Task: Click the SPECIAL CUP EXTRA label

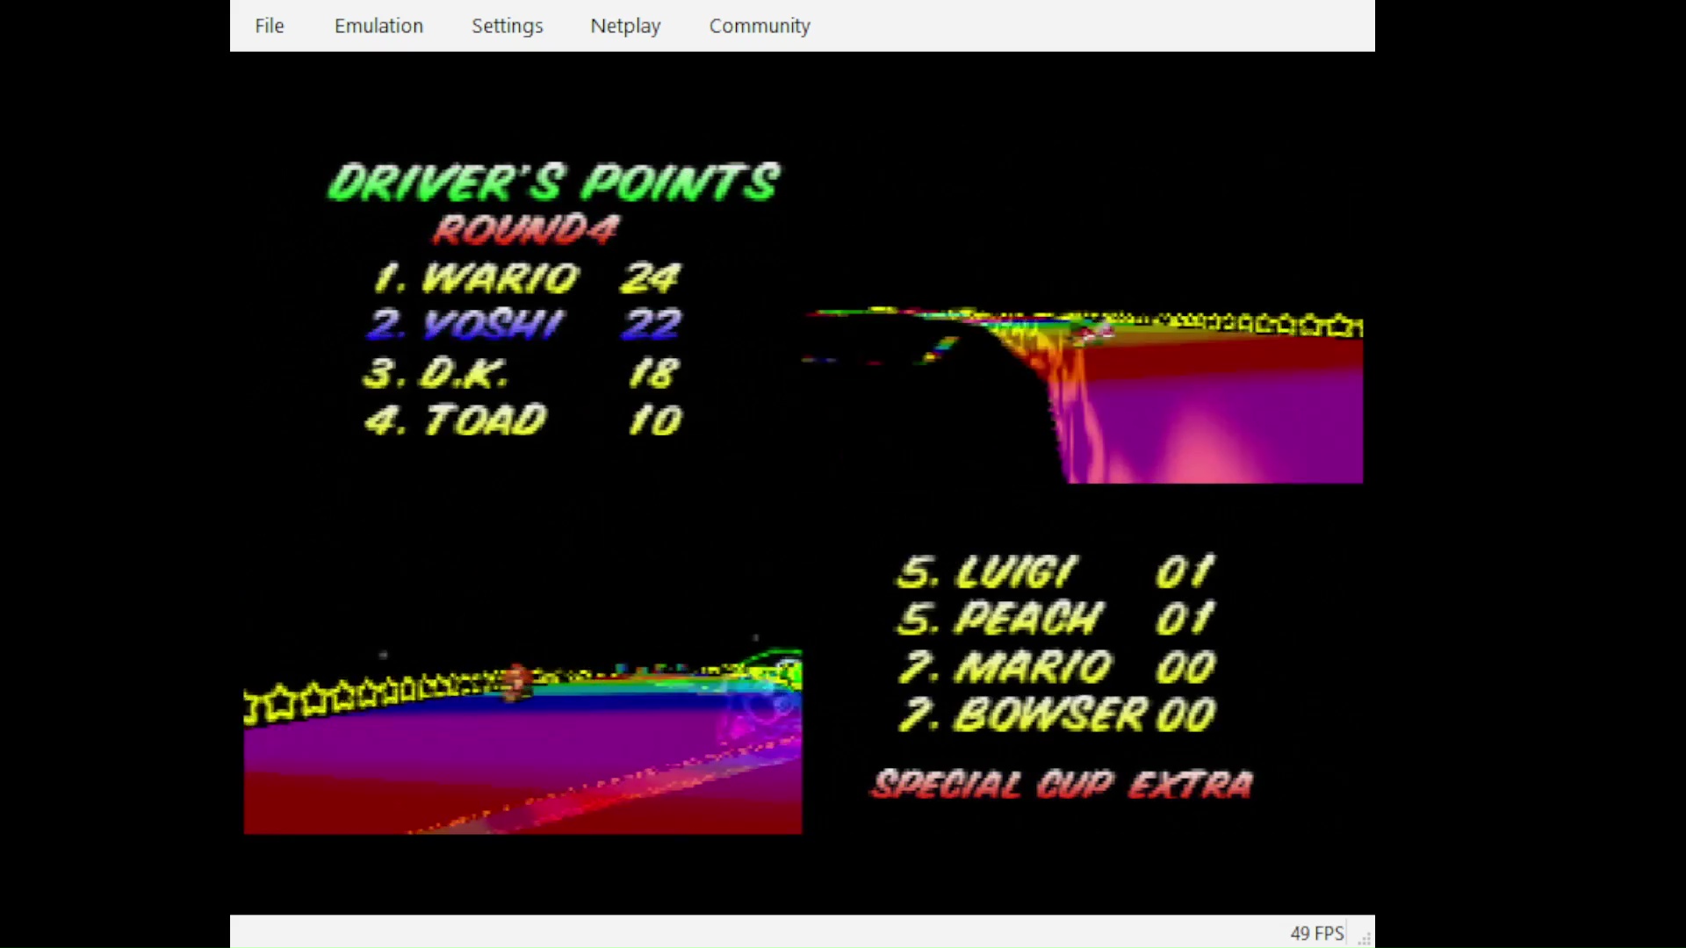Action: click(1063, 784)
